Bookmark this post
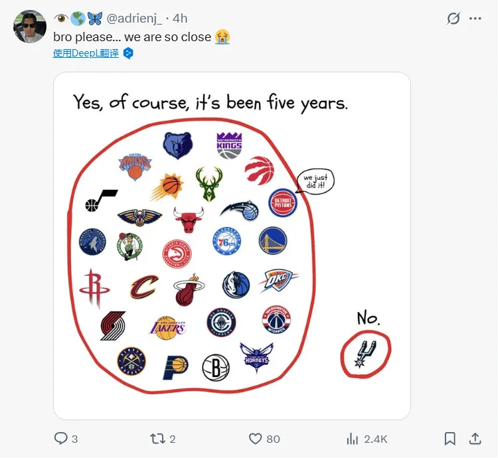498x458 pixels. pos(450,439)
